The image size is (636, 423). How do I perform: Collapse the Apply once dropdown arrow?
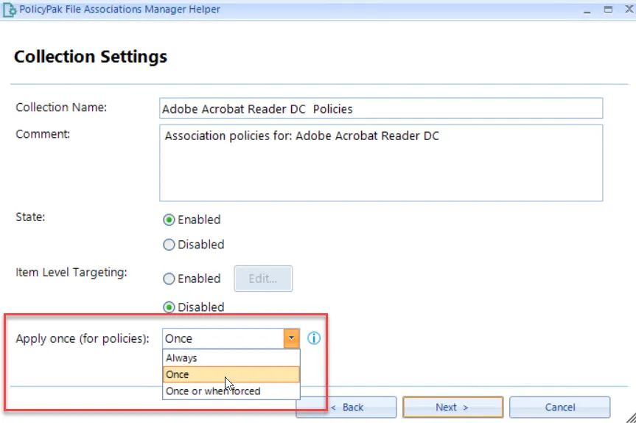(292, 338)
